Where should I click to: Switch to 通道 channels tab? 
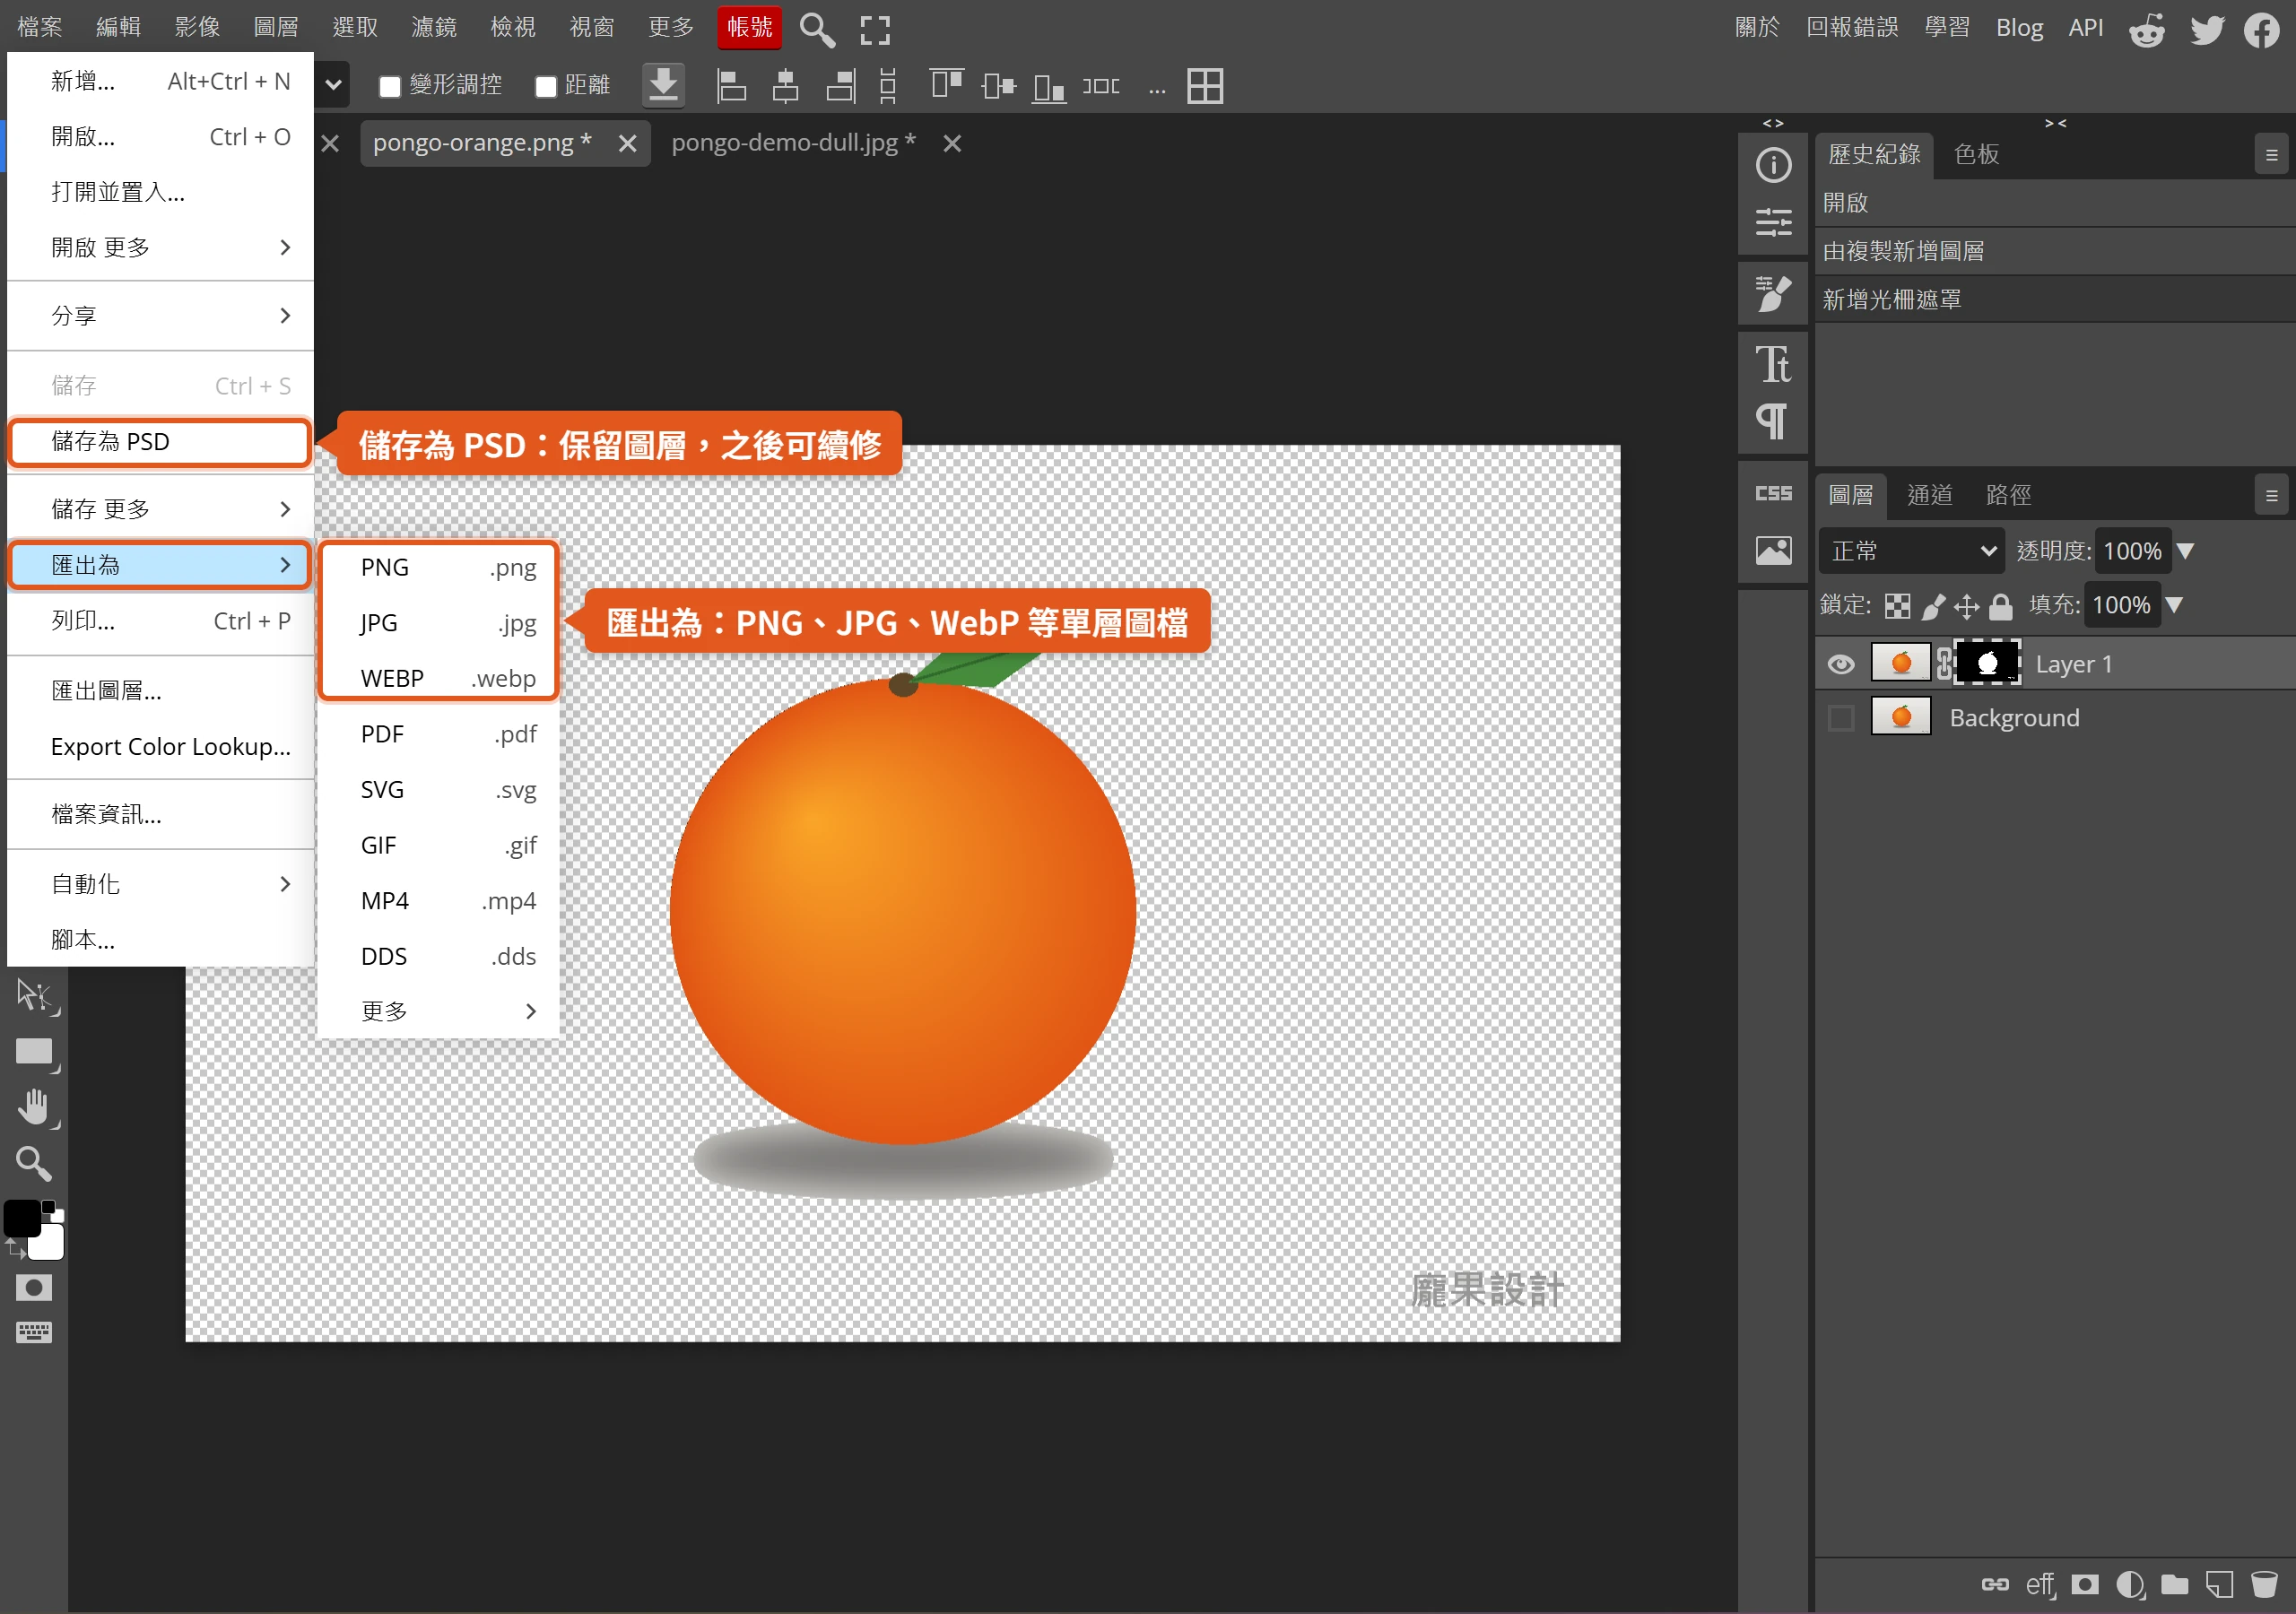(1929, 495)
